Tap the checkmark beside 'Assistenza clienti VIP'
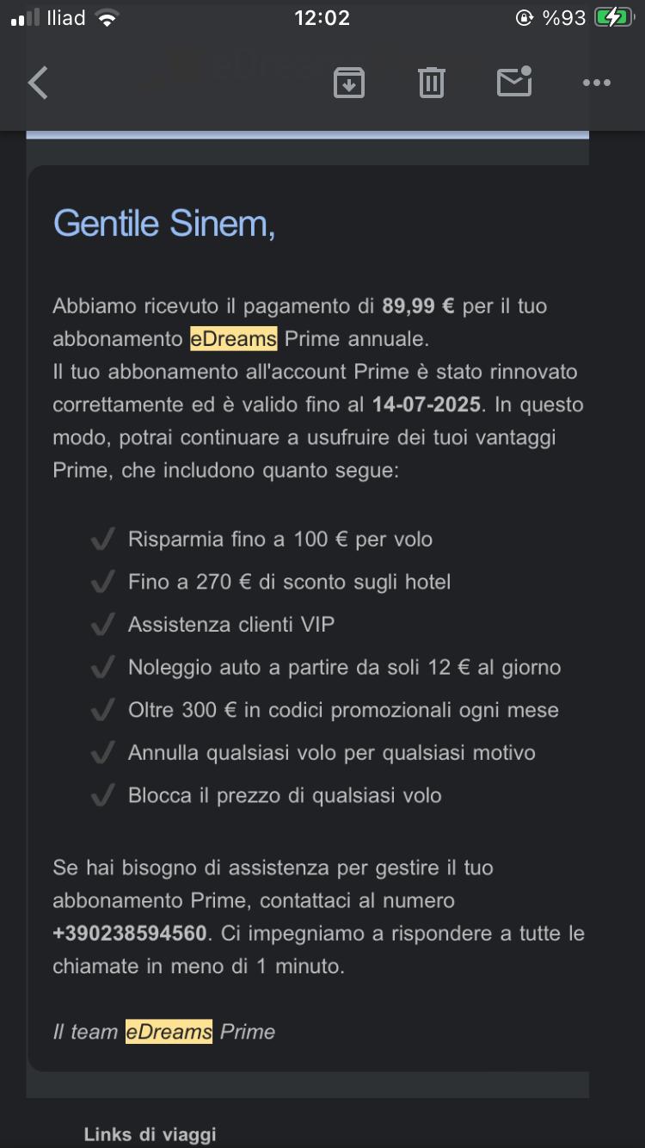 point(102,623)
